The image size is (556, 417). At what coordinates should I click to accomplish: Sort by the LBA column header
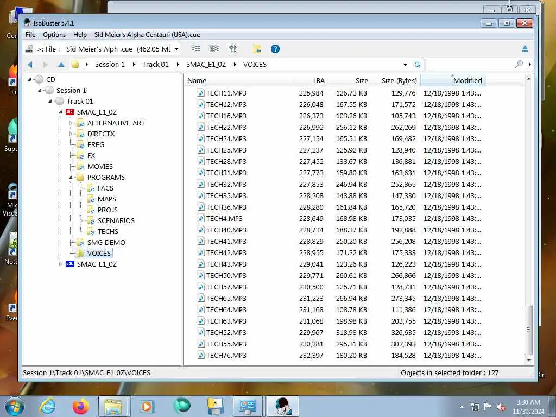click(x=310, y=80)
